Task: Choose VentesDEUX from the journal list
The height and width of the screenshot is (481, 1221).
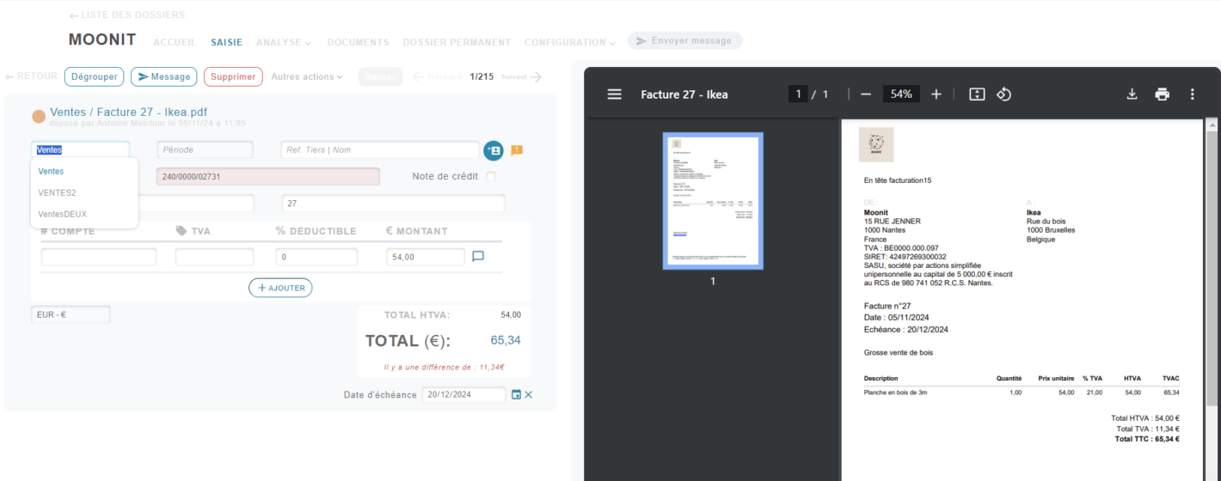Action: [x=62, y=214]
